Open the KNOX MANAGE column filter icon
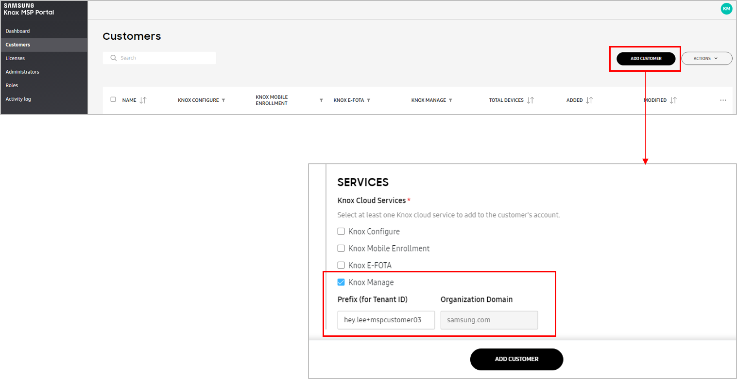 (449, 100)
